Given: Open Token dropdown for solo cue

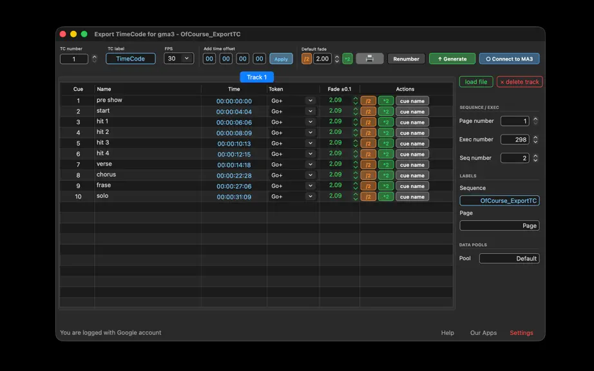Looking at the screenshot, I should tap(311, 196).
